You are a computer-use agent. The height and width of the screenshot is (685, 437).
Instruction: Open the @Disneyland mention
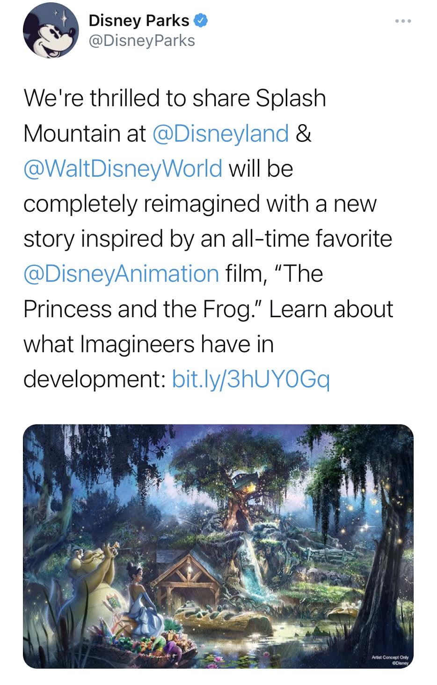[x=220, y=134]
